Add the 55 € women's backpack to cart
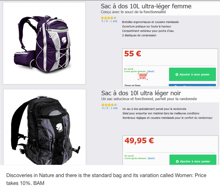Screen dimensions: 220x189 (x=192, y=74)
